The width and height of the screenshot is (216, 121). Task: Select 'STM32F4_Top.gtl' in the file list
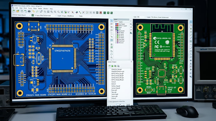point(116,69)
